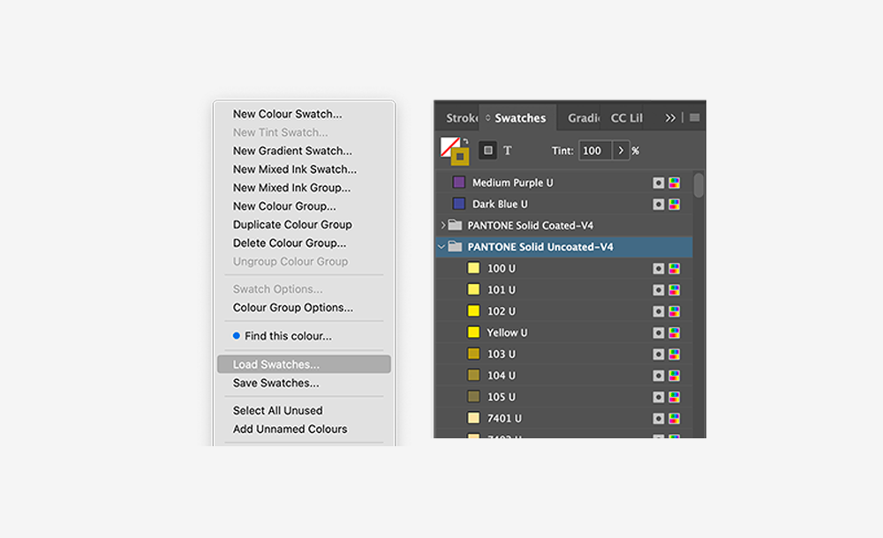The height and width of the screenshot is (538, 883).
Task: Choose New Colour Swatch from the menu
Action: 287,113
